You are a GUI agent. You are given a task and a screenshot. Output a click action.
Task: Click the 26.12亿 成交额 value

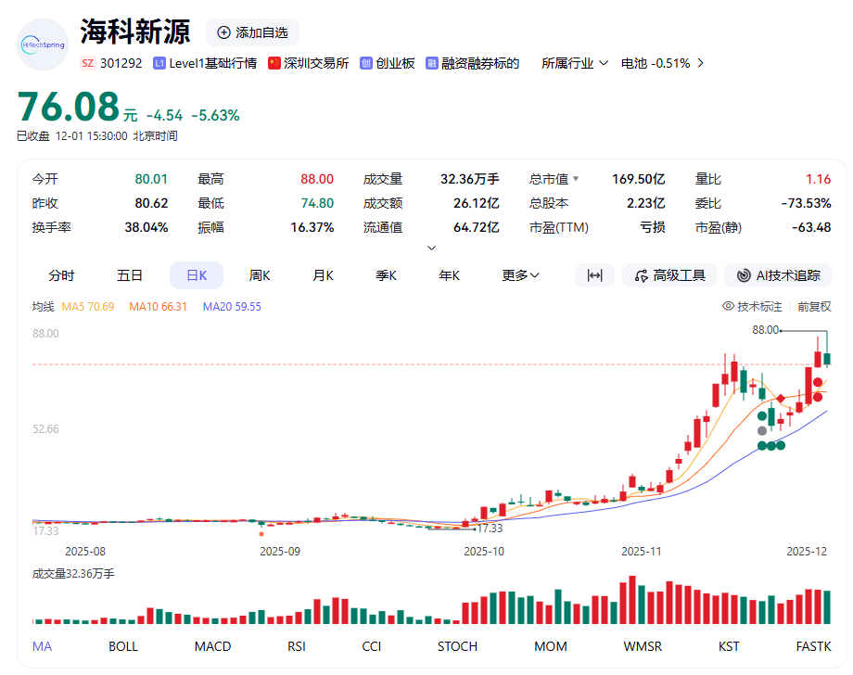(x=477, y=203)
